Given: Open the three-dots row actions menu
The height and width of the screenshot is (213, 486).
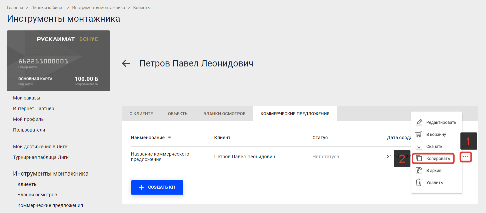Looking at the screenshot, I should tap(466, 157).
